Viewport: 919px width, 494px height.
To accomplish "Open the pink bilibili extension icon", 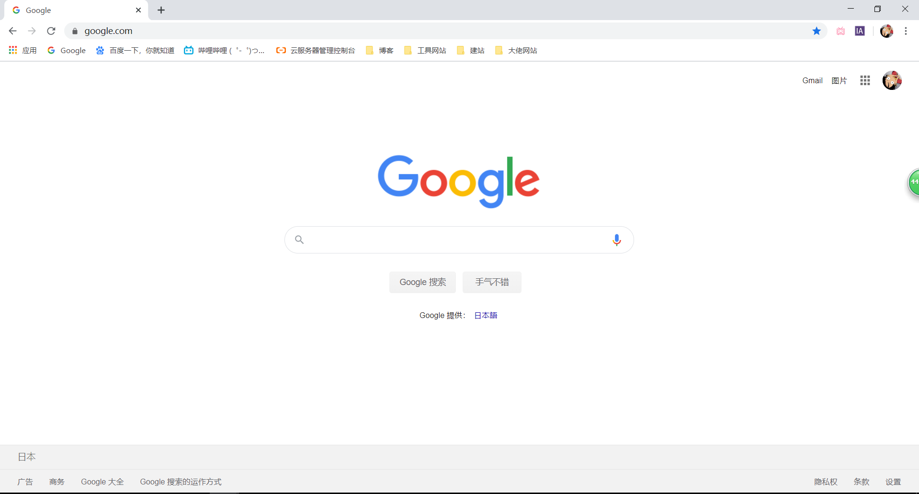I will [x=840, y=31].
